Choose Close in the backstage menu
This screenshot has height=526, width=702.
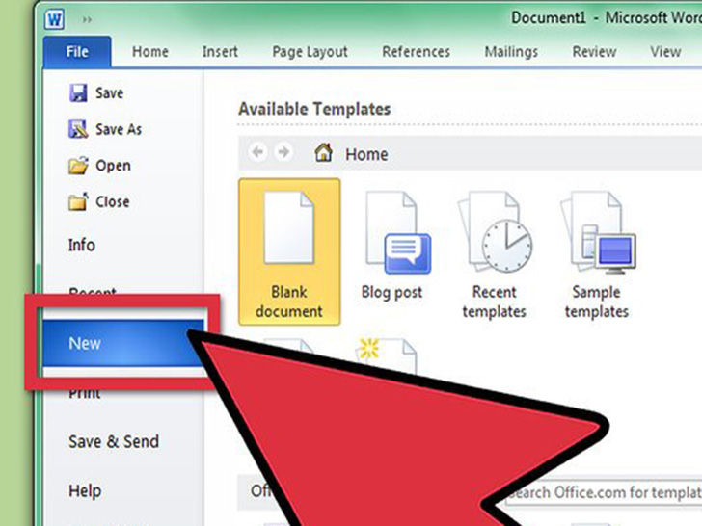pos(113,201)
